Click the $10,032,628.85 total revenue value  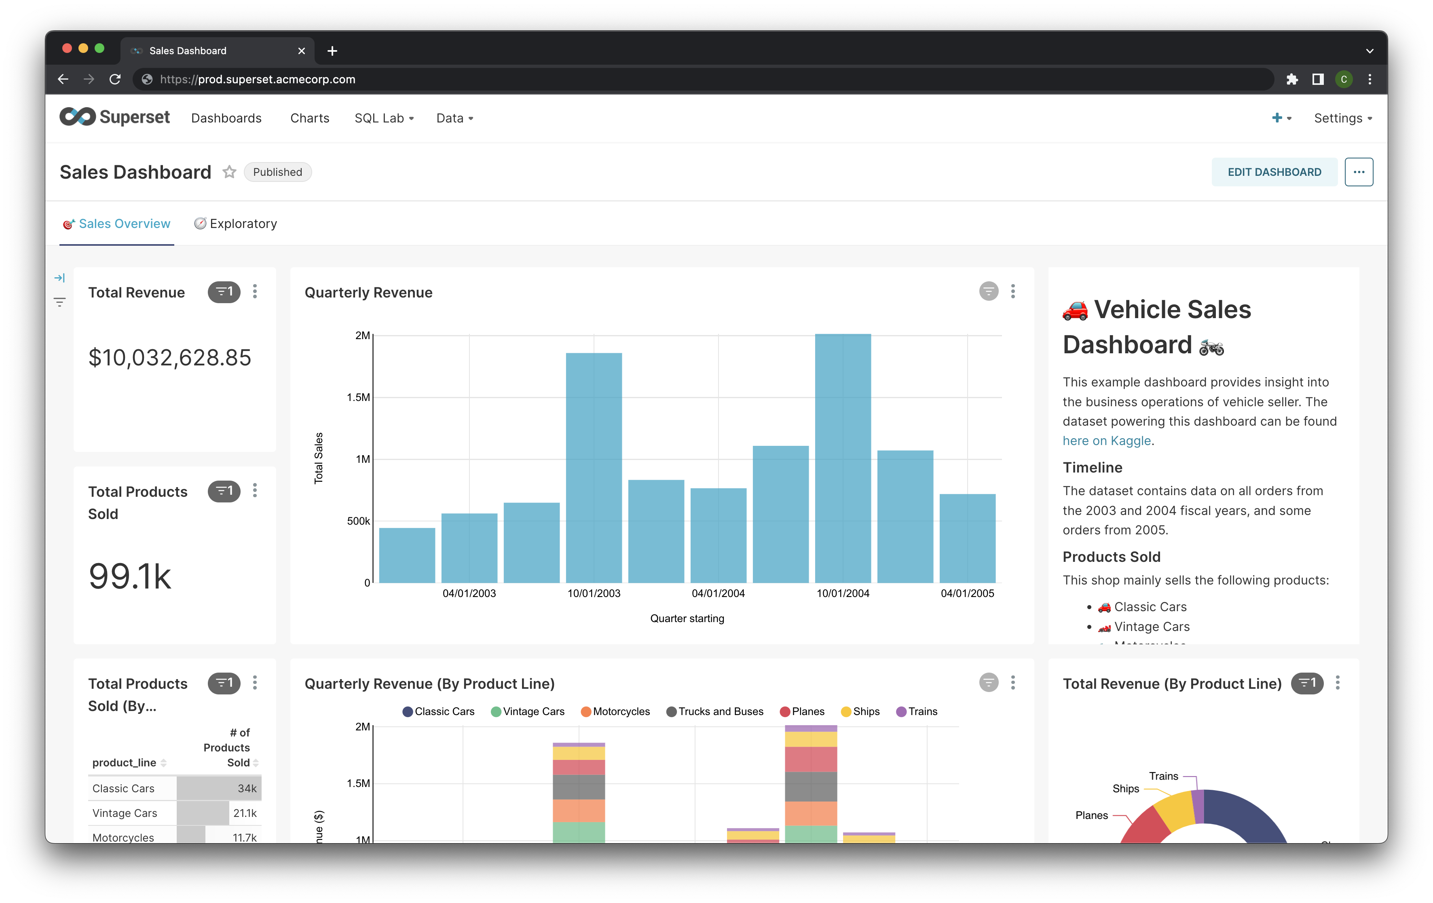169,357
